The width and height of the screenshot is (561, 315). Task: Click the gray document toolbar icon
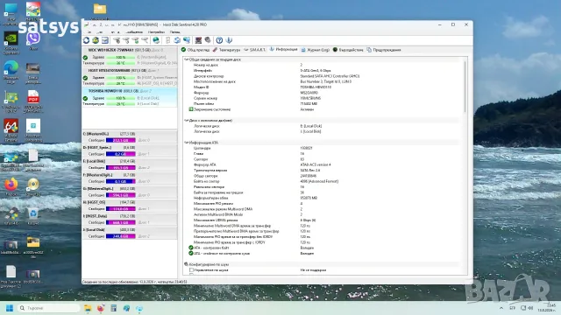pyautogui.click(x=167, y=40)
